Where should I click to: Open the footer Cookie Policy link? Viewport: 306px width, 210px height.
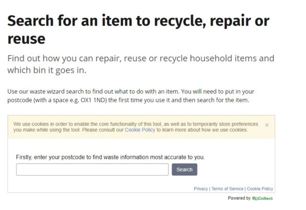260,189
